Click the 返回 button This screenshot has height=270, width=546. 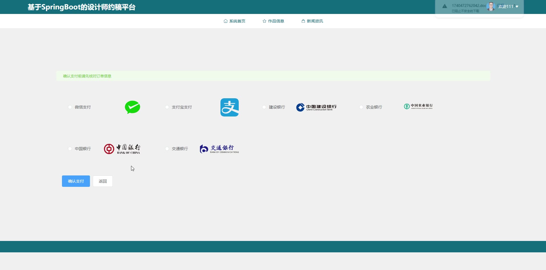[103, 181]
